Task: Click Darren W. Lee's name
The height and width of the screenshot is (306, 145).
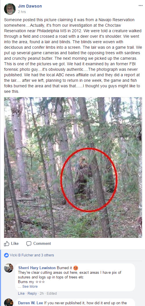Action: [30, 303]
